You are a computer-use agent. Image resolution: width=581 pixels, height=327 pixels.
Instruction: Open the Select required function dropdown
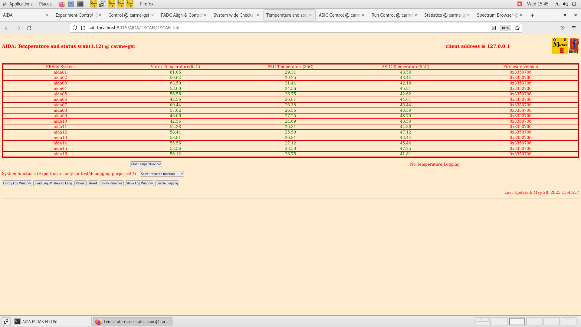(162, 174)
